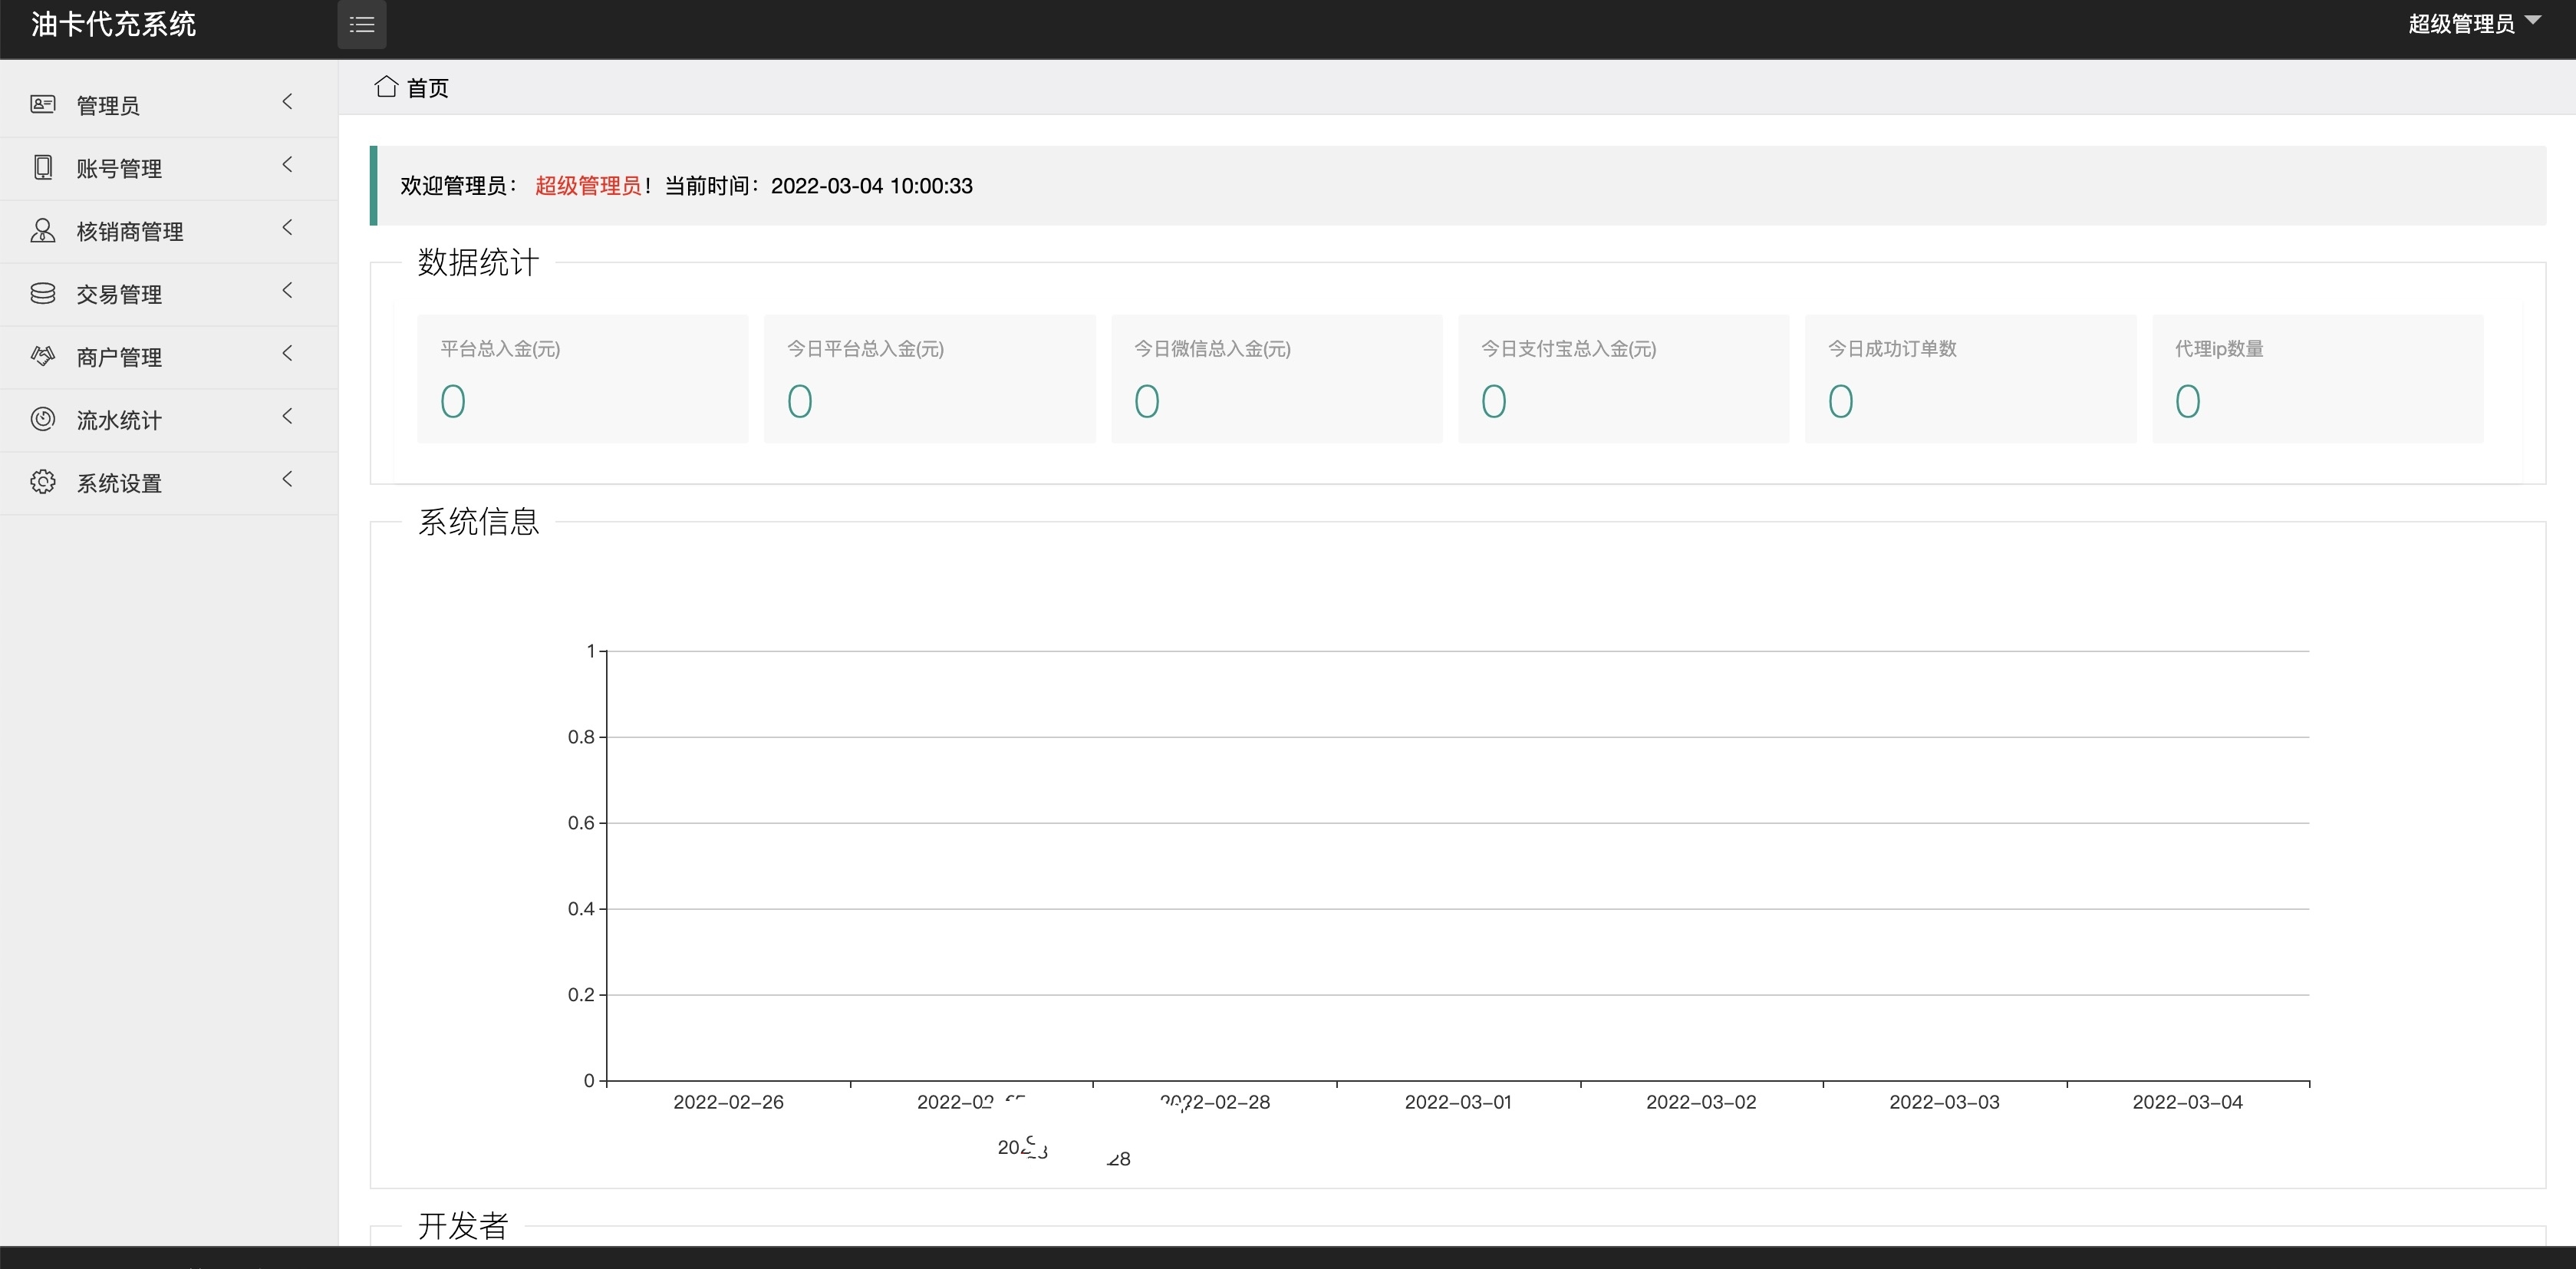This screenshot has width=2576, height=1269.
Task: Toggle the sidebar collapse arrow for 流水统计
Action: click(x=289, y=419)
